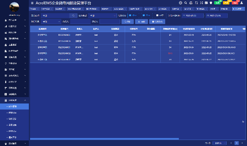
Task: Open the dropdown at start of second filter row
Action: click(51, 22)
